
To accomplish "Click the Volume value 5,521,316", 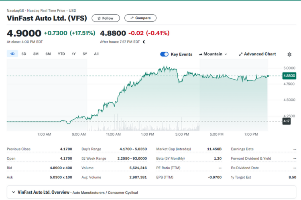I will [138, 168].
